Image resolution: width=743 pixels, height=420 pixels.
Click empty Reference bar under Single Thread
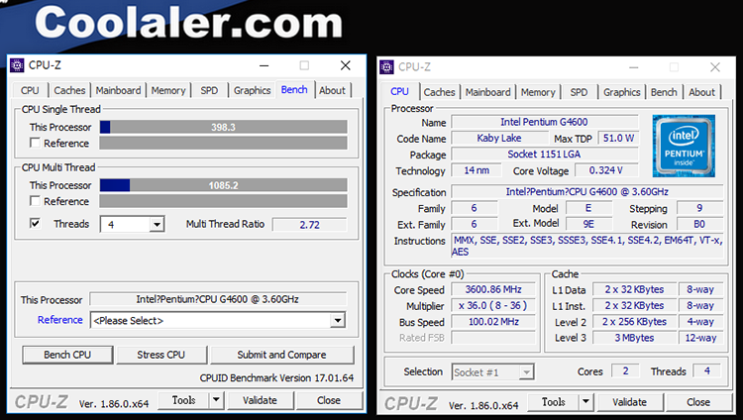point(223,144)
